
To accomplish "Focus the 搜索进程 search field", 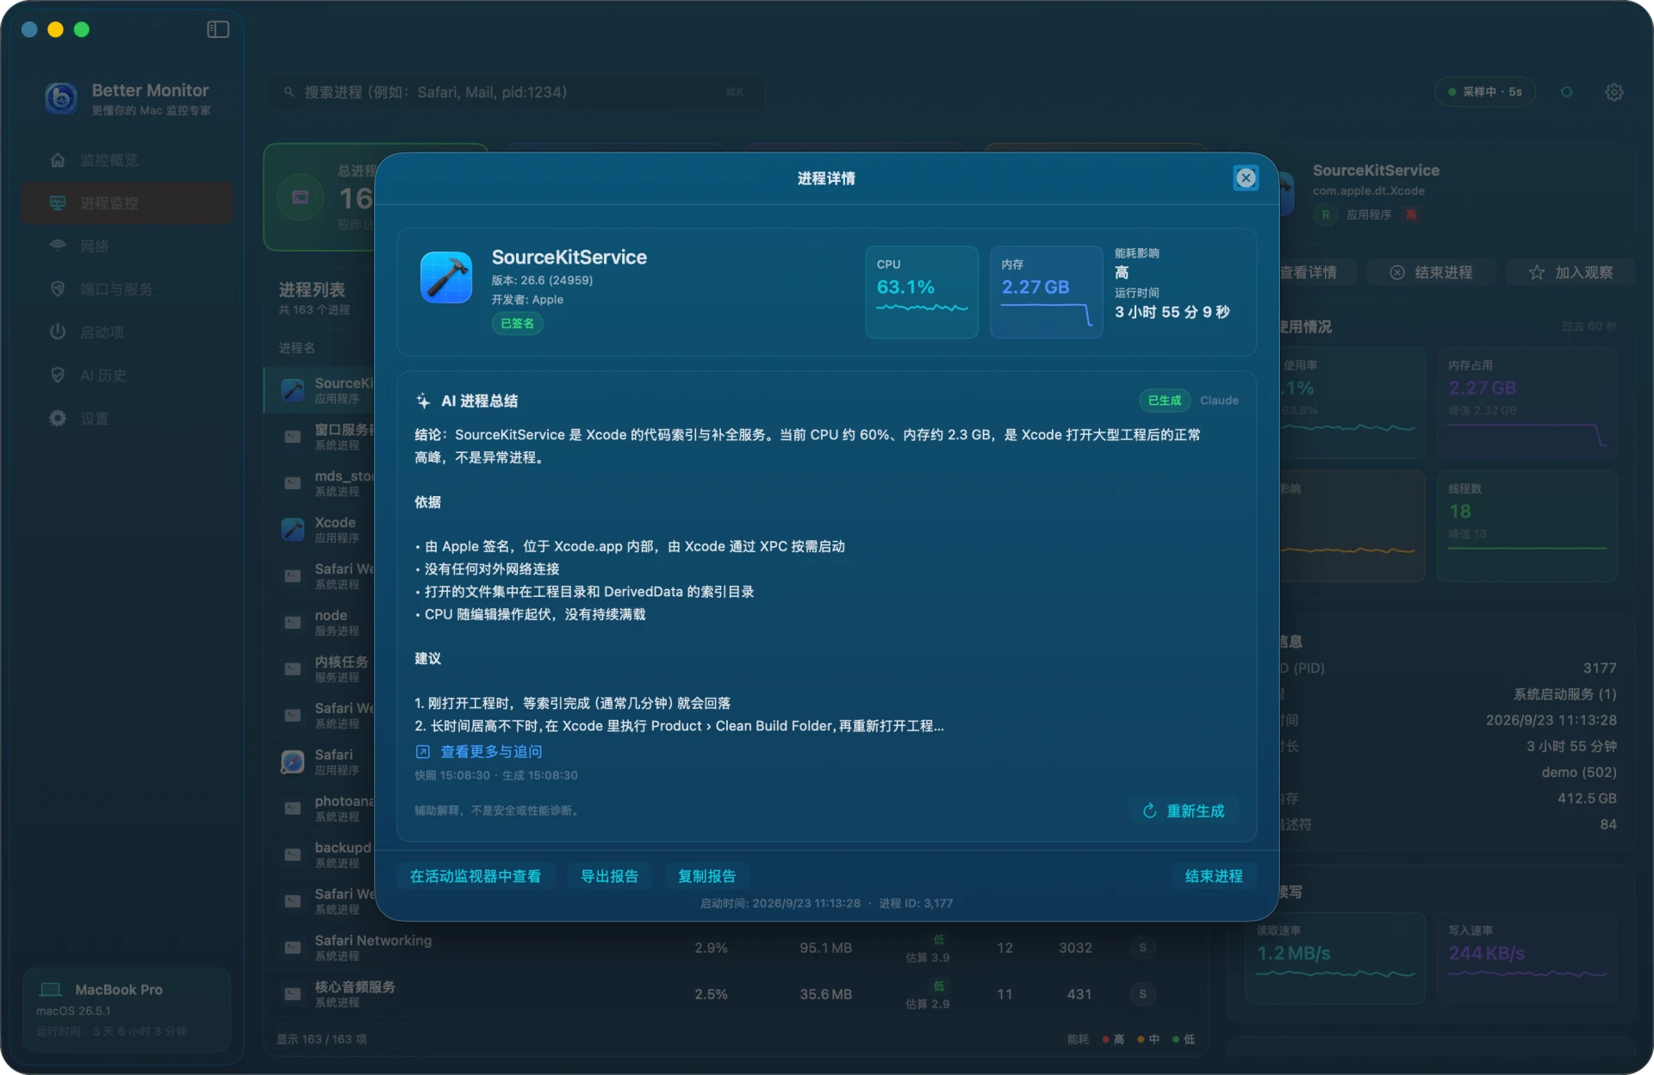I will (x=517, y=92).
